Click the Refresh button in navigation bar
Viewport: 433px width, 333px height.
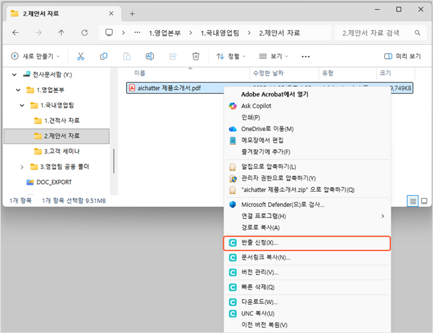[84, 33]
